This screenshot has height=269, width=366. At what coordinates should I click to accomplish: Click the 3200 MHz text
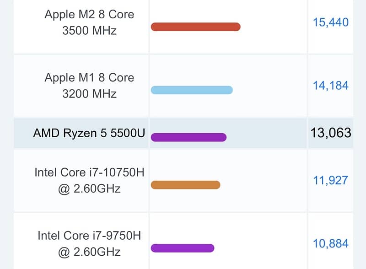(x=89, y=94)
